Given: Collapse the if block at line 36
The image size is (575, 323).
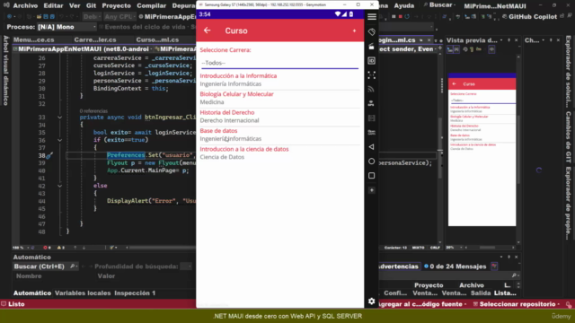Looking at the screenshot, I should pyautogui.click(x=59, y=140).
